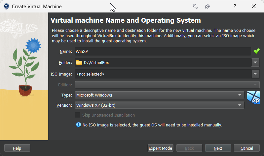
Task: Click the Back button
Action: [189, 148]
